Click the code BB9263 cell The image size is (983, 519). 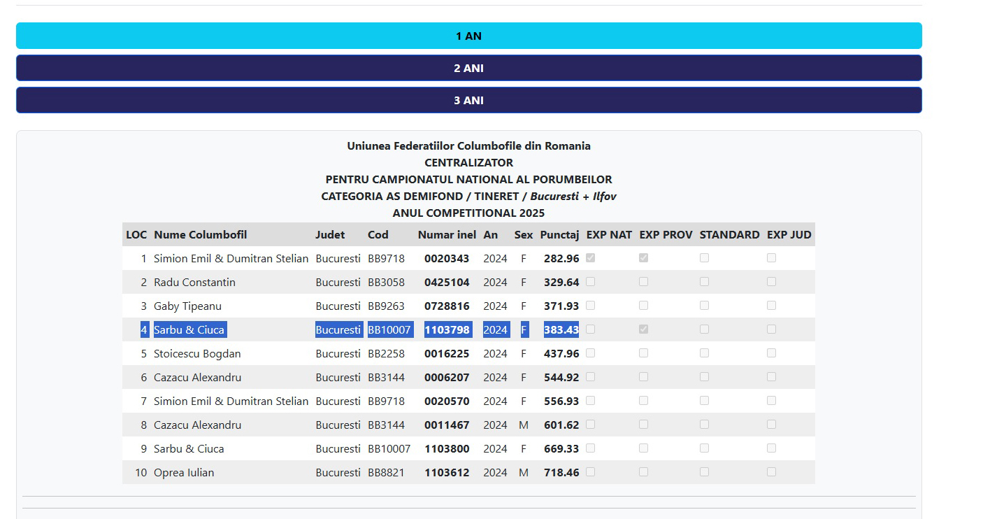386,306
